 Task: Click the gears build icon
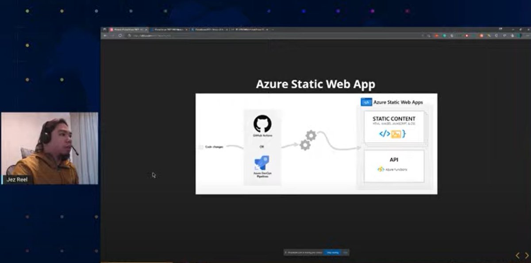[308, 140]
